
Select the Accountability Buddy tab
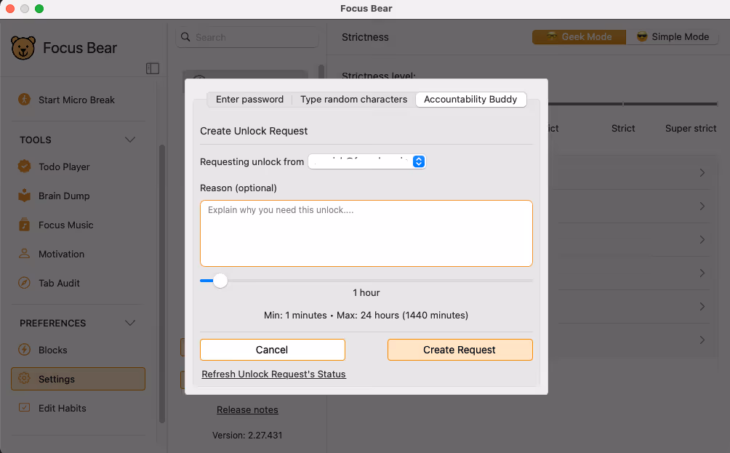[x=470, y=99]
